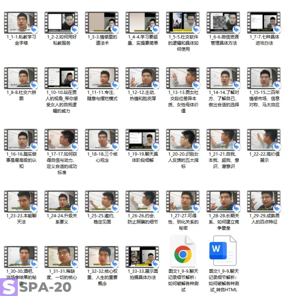Screen dimensions: 285x296
Task: Click video file 1_3-3.情感里的道法术
Action: (x=102, y=22)
